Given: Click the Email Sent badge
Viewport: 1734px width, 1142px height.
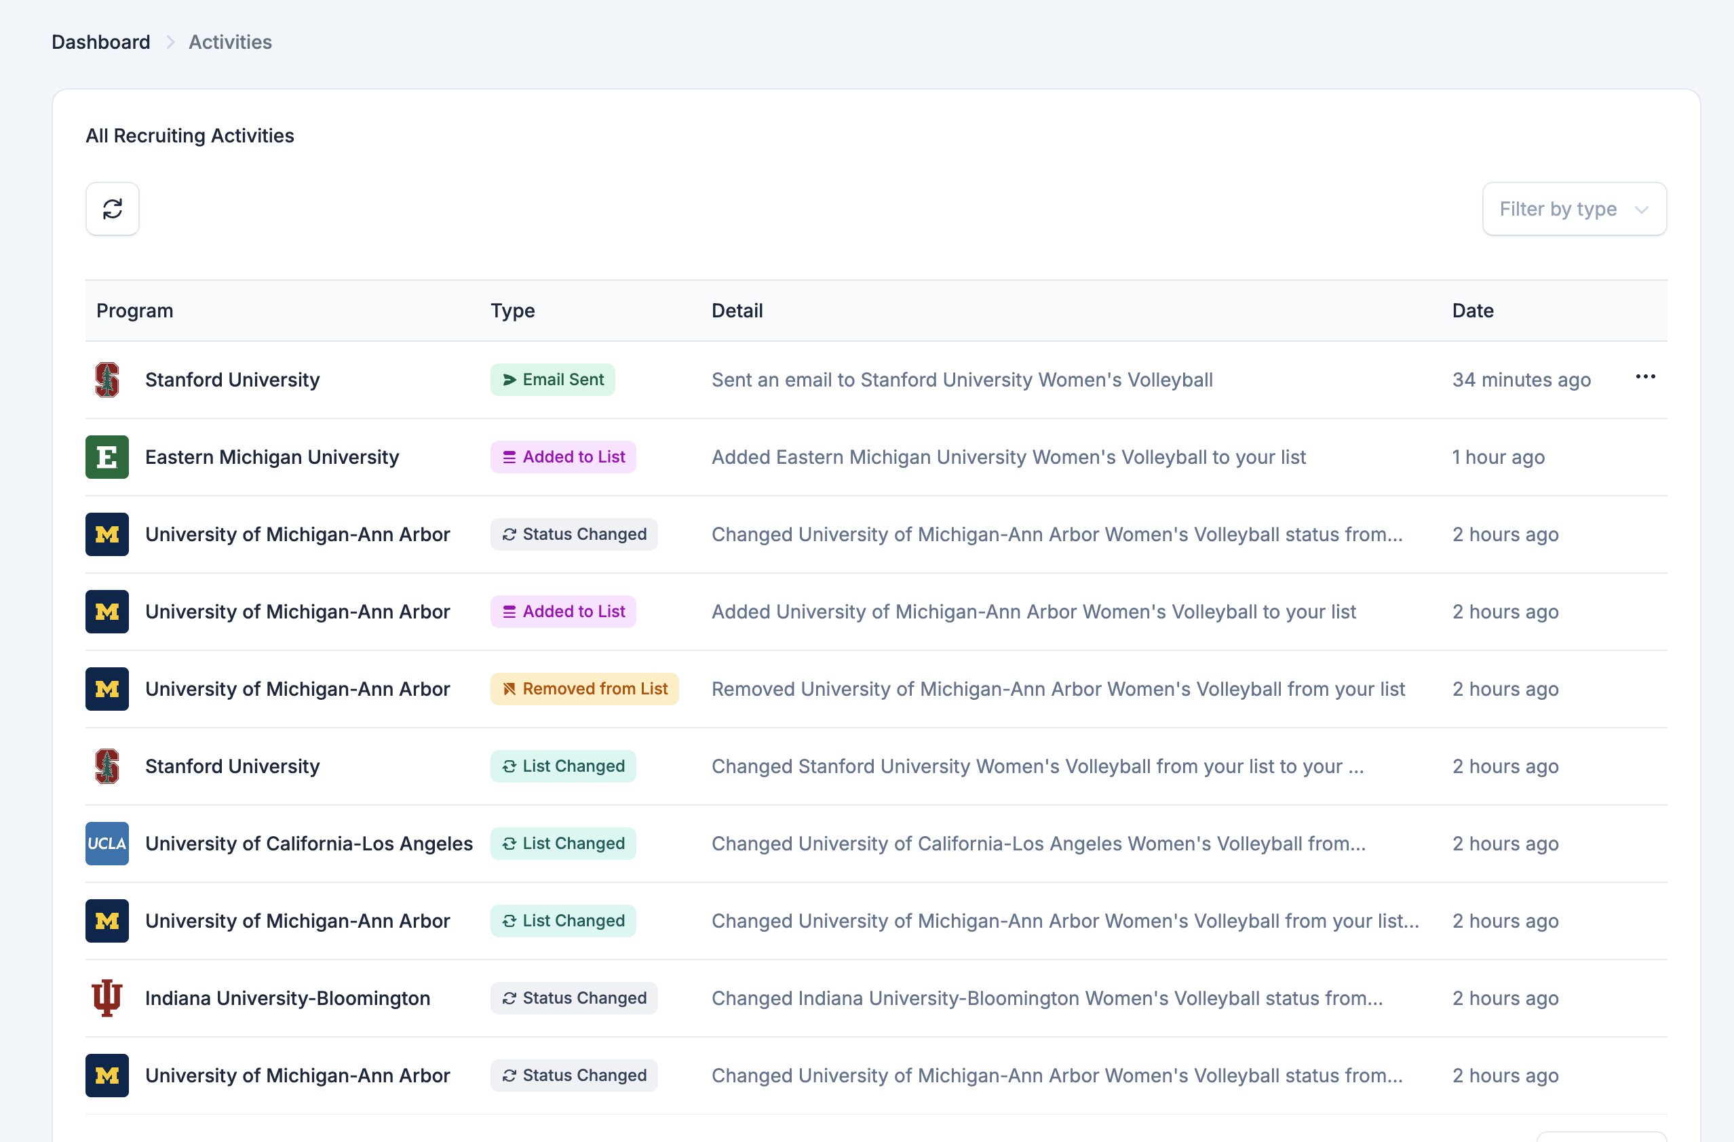Looking at the screenshot, I should pyautogui.click(x=552, y=380).
